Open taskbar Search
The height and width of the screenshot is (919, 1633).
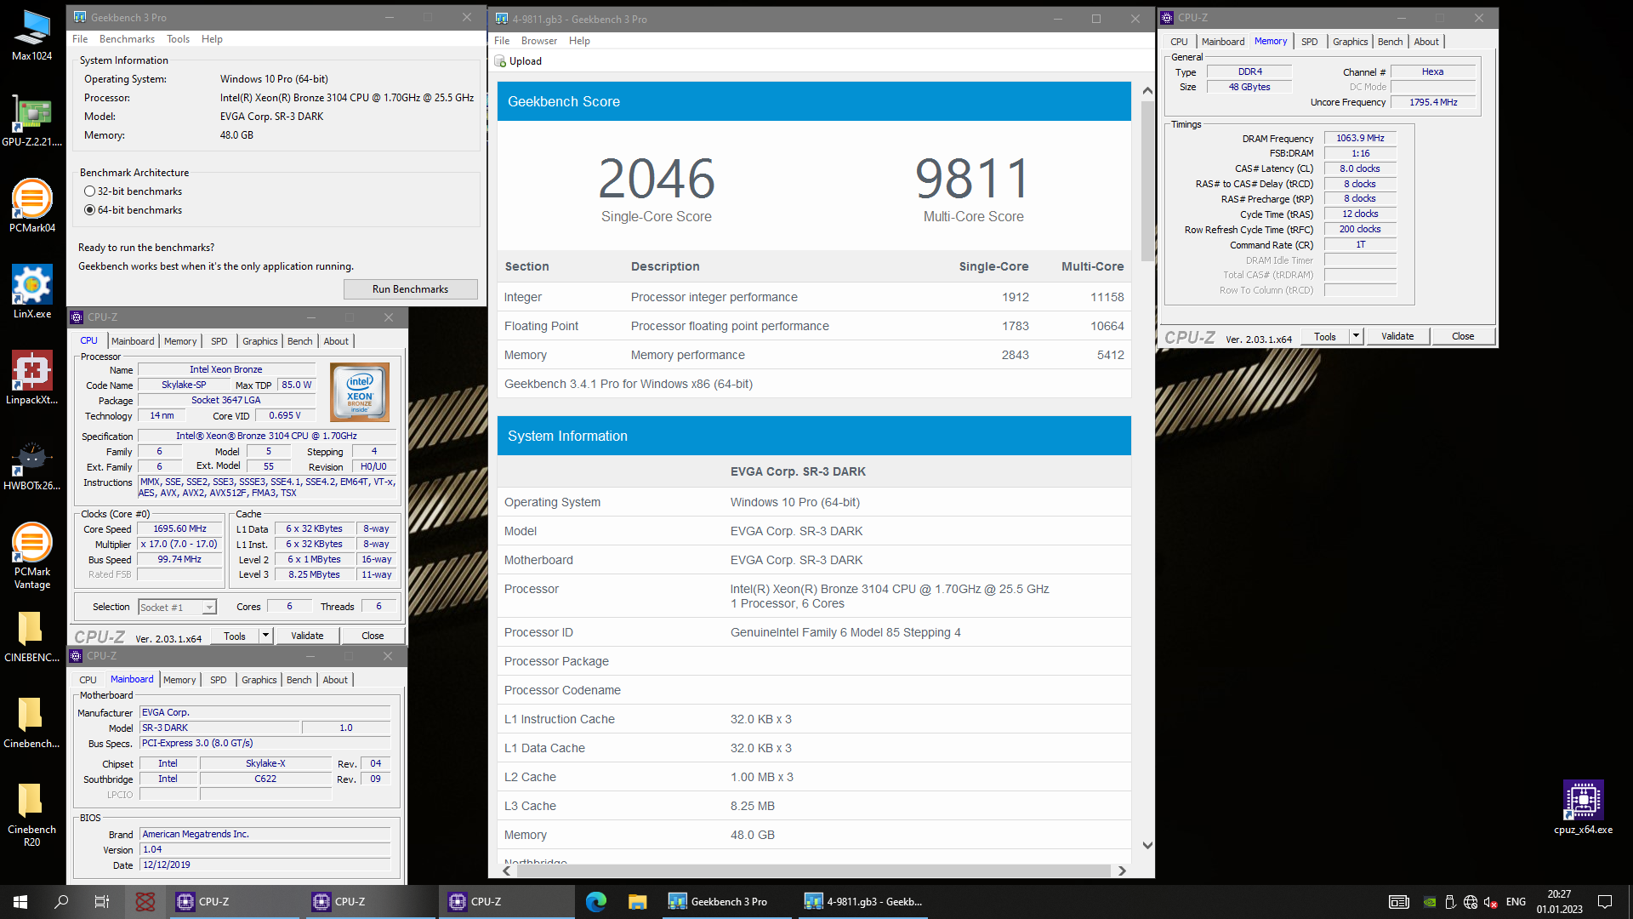coord(61,902)
